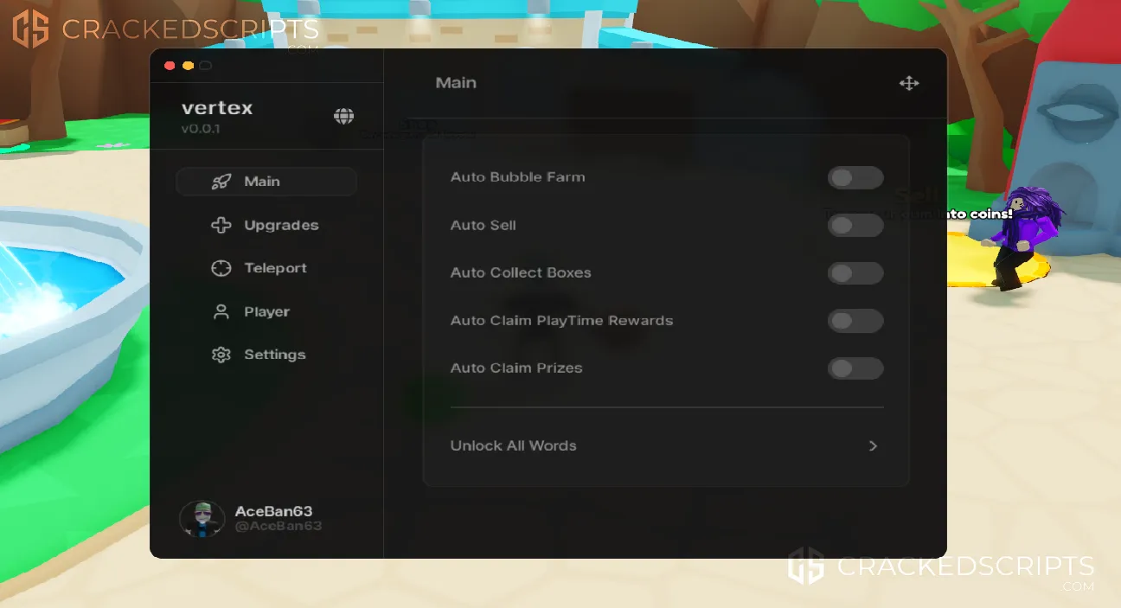1121x608 pixels.
Task: Open the Settings section
Action: [x=266, y=355]
